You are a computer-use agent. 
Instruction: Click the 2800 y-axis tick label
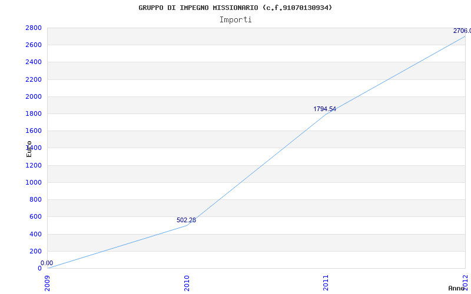click(x=34, y=28)
